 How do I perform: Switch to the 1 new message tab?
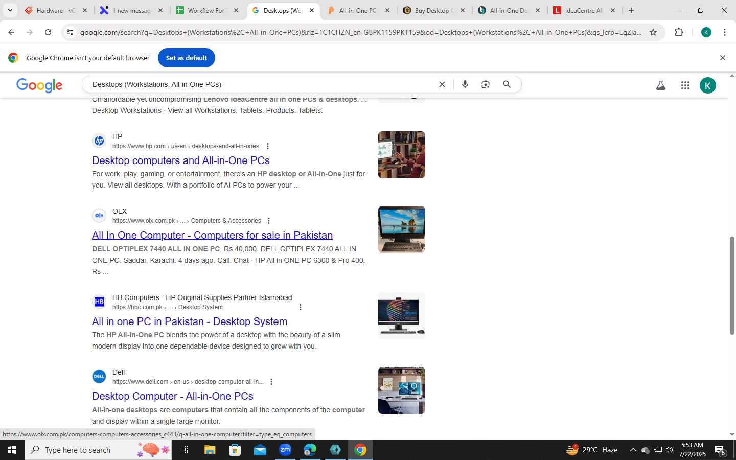click(x=131, y=10)
